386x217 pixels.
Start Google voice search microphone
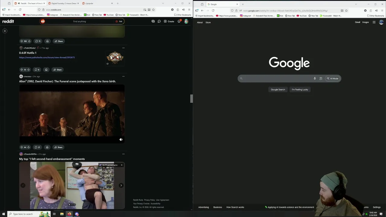(x=315, y=78)
